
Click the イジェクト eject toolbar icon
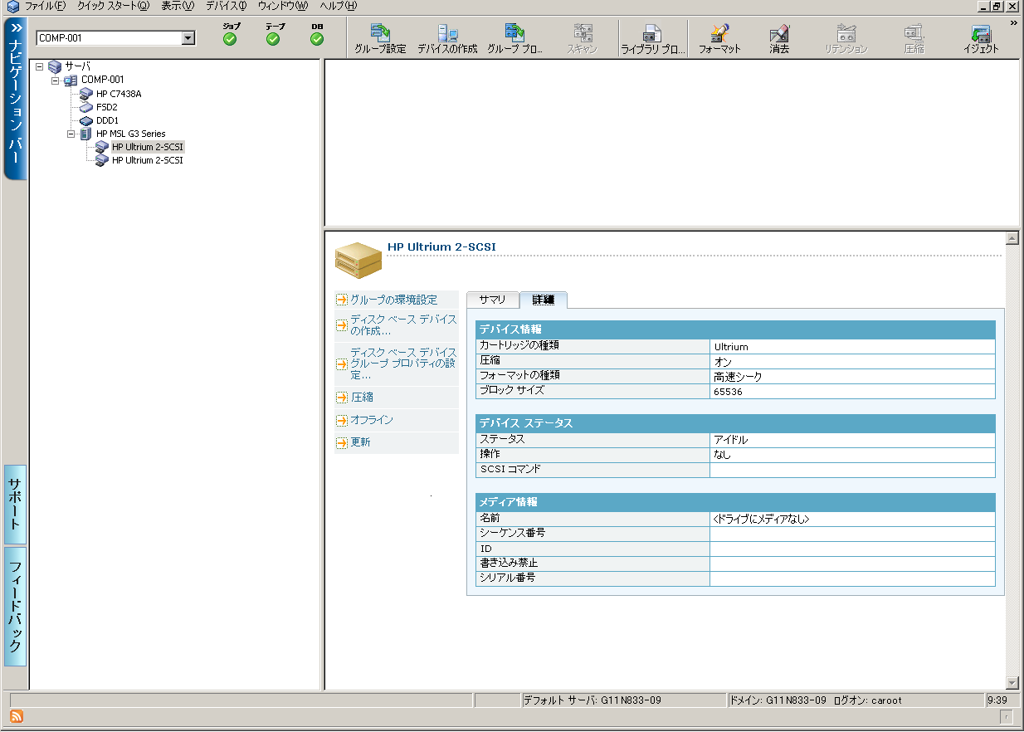click(981, 39)
